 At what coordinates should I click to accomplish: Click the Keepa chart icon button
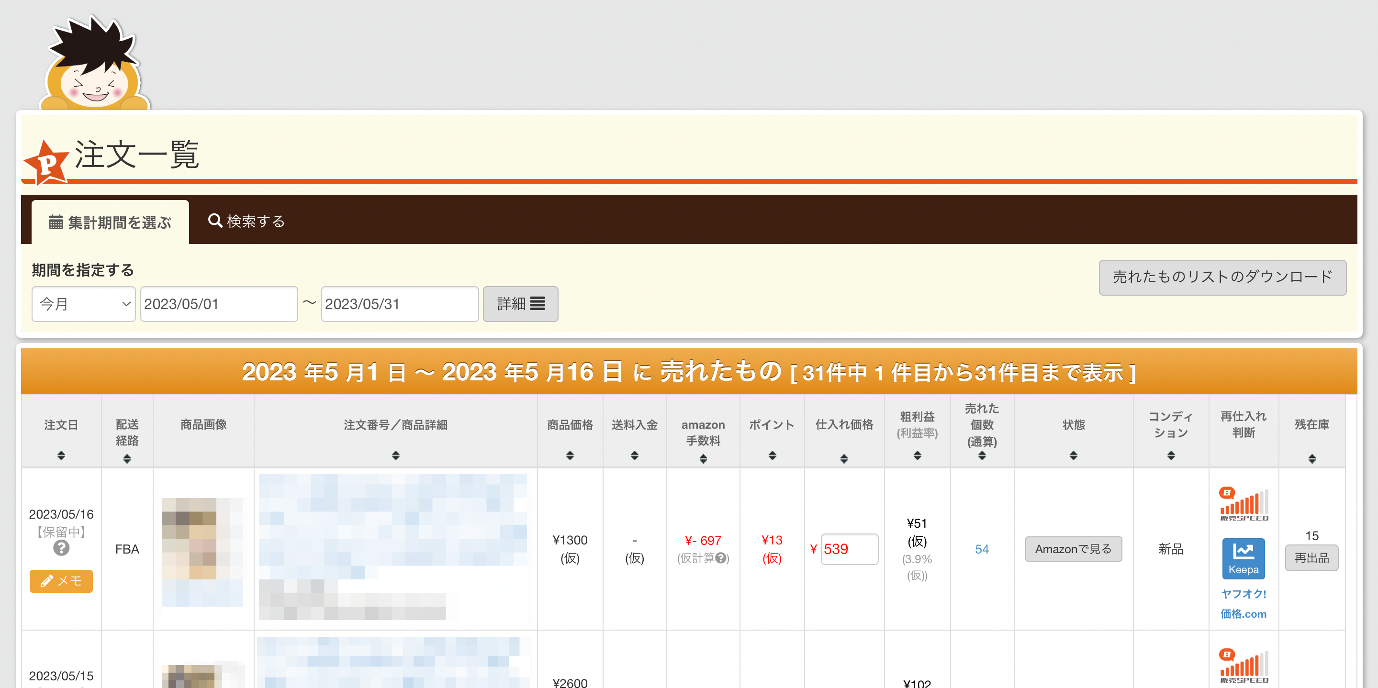[x=1243, y=558]
